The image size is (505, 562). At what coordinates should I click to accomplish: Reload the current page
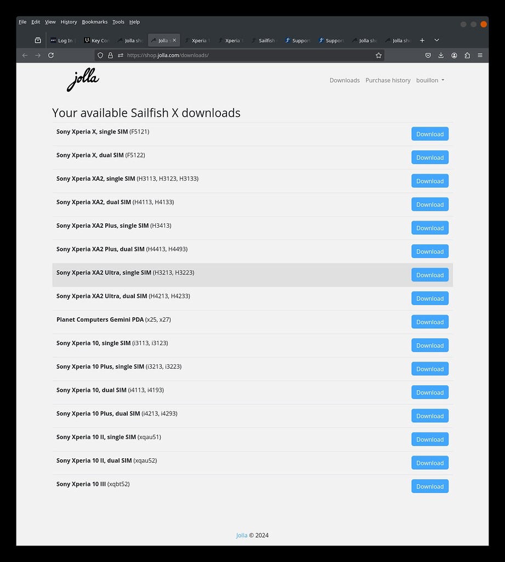(50, 55)
